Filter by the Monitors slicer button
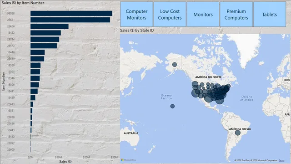This screenshot has height=164, width=291. [203, 14]
